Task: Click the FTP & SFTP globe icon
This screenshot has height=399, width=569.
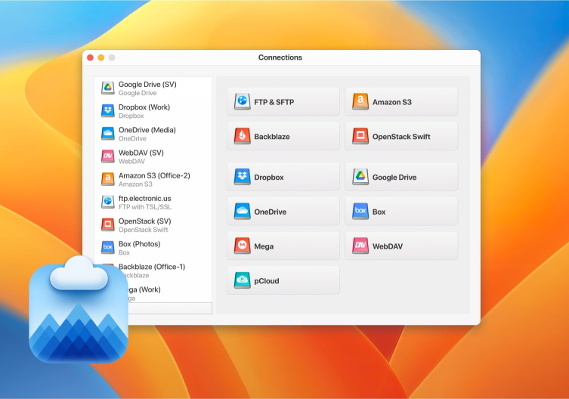Action: [x=242, y=102]
